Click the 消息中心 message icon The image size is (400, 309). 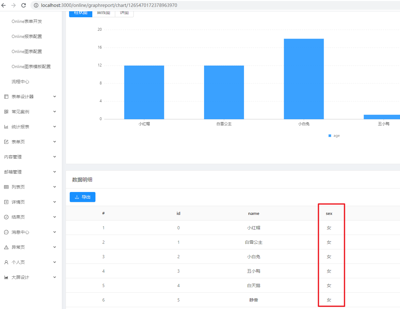[6, 232]
